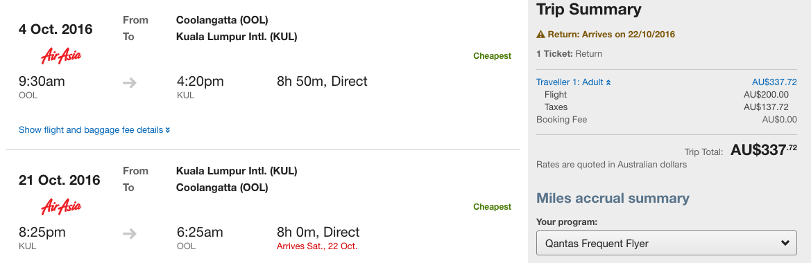Click the 21 Oct. 2016 return date
Image resolution: width=811 pixels, height=263 pixels.
[60, 180]
